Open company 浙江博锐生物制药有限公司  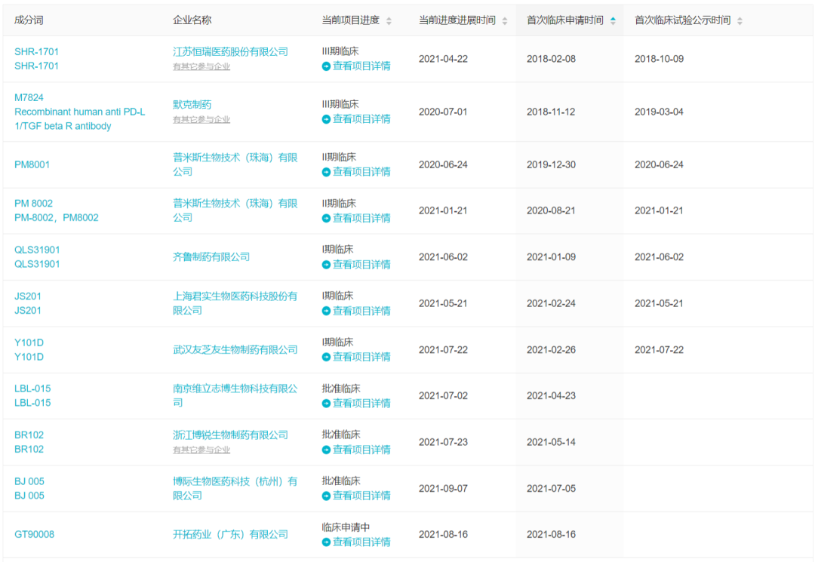coord(230,435)
